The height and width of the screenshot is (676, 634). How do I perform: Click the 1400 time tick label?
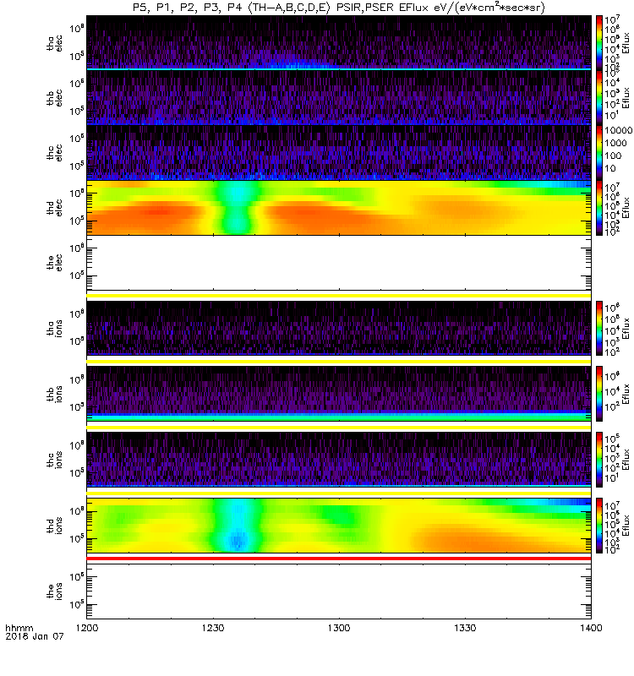[591, 628]
